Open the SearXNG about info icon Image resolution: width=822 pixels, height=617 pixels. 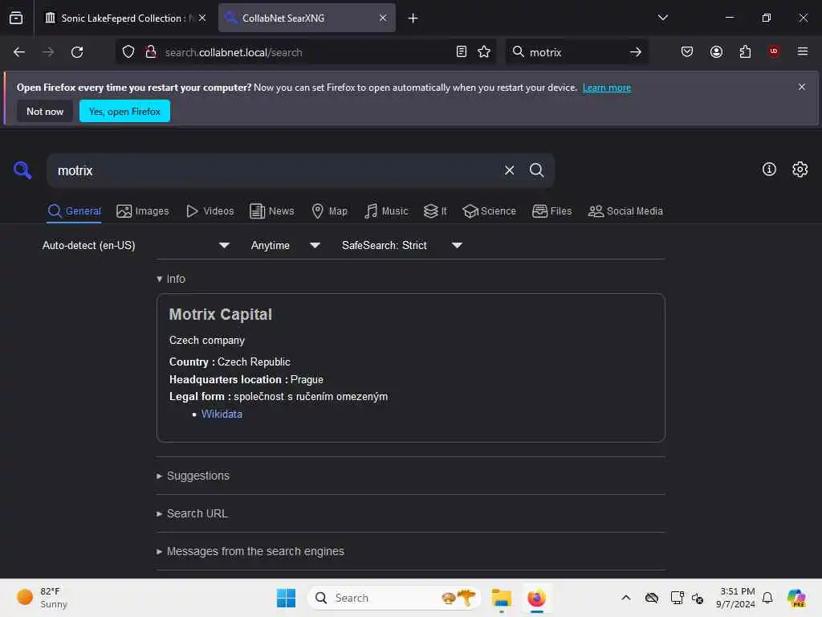768,169
